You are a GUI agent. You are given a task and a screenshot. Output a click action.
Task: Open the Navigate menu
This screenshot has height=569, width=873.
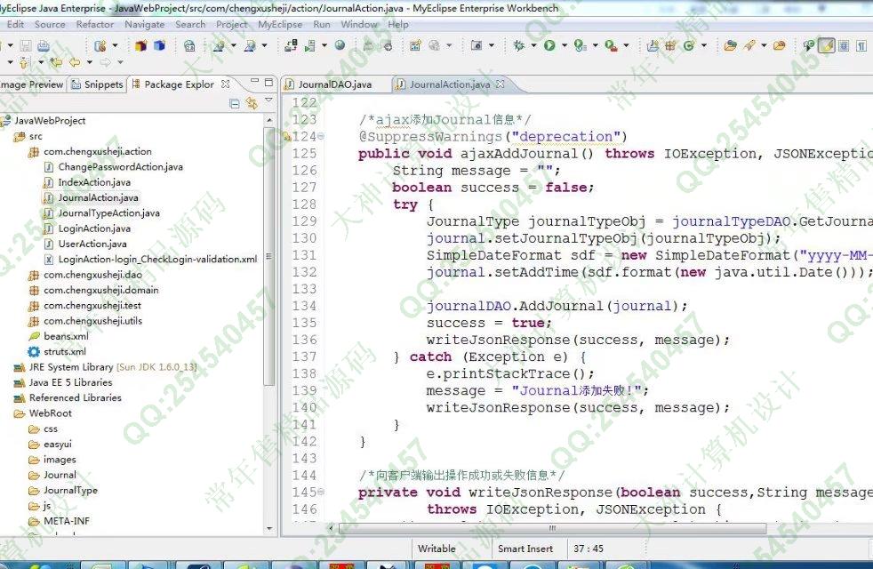(x=144, y=25)
